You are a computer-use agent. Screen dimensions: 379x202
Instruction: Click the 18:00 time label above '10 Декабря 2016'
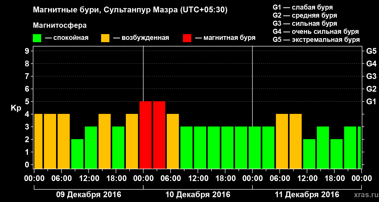pyautogui.click(x=225, y=179)
